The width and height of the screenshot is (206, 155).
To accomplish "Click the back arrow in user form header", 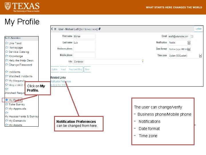I will coord(52,29).
